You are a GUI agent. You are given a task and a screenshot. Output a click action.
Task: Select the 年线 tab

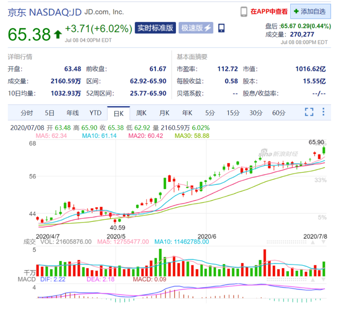point(73,113)
